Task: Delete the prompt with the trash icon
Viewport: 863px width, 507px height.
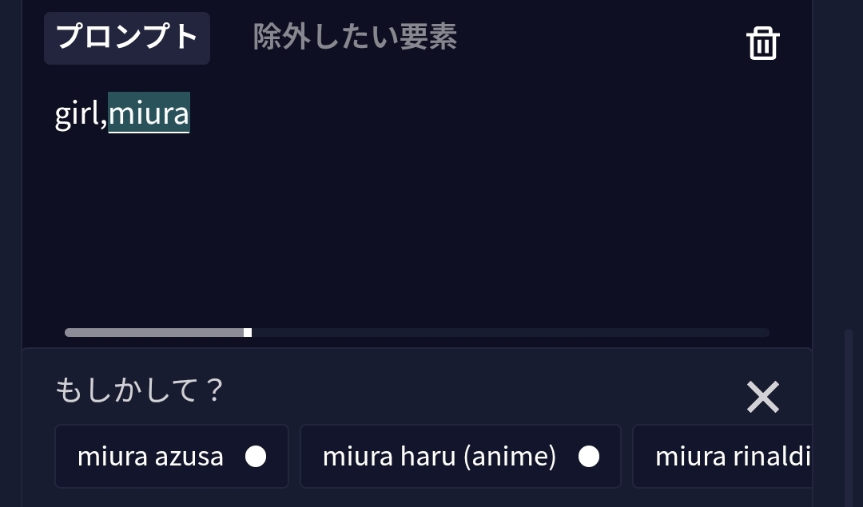Action: (x=762, y=43)
